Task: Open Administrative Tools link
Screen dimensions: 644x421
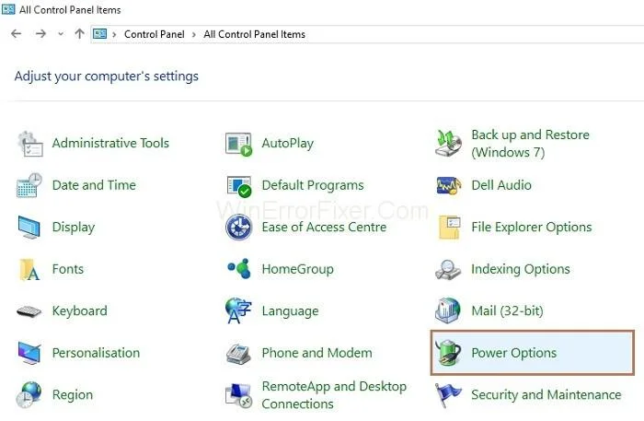Action: [110, 143]
